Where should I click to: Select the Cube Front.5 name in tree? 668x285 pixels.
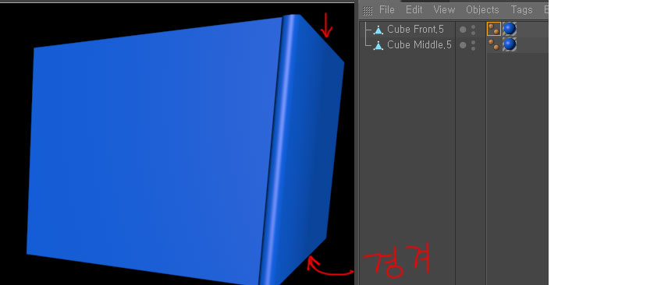point(415,30)
